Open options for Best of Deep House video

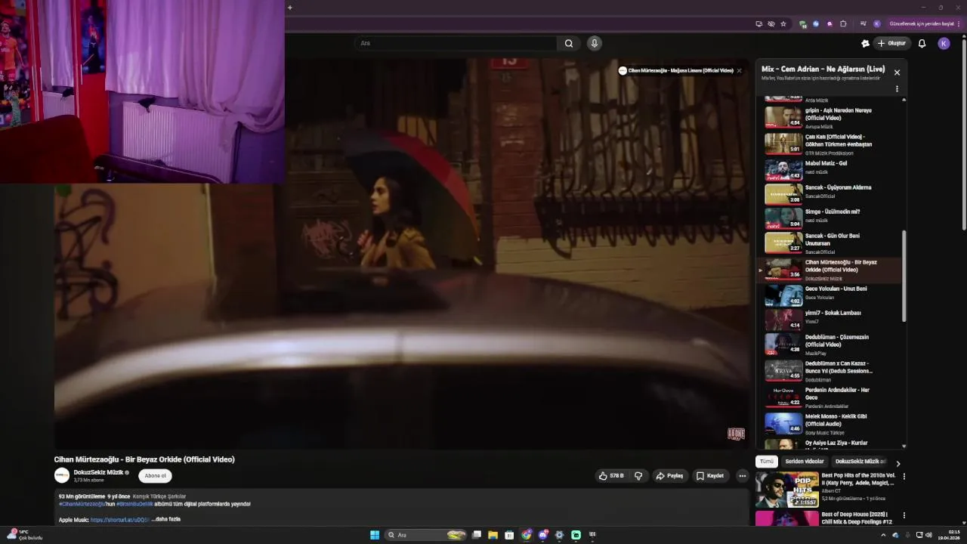pos(904,516)
